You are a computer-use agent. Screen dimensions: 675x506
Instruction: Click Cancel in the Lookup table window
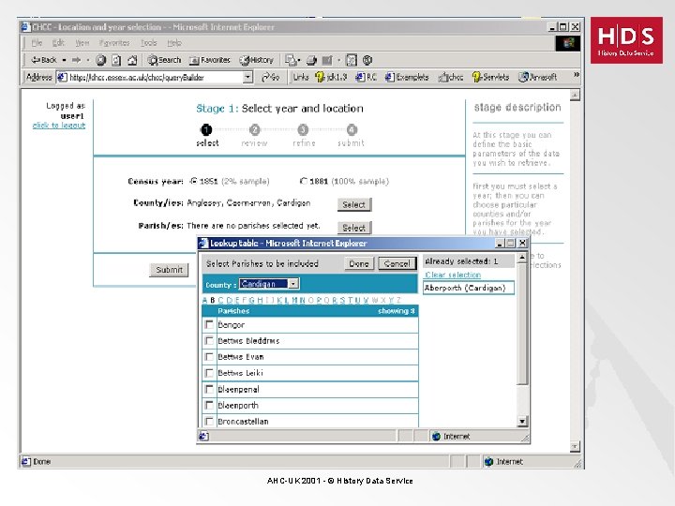(397, 263)
